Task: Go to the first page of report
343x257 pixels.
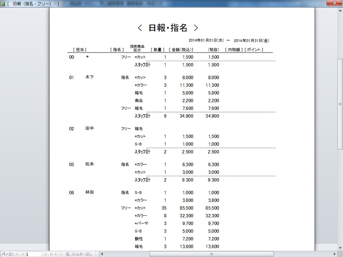Action: pyautogui.click(x=17, y=254)
